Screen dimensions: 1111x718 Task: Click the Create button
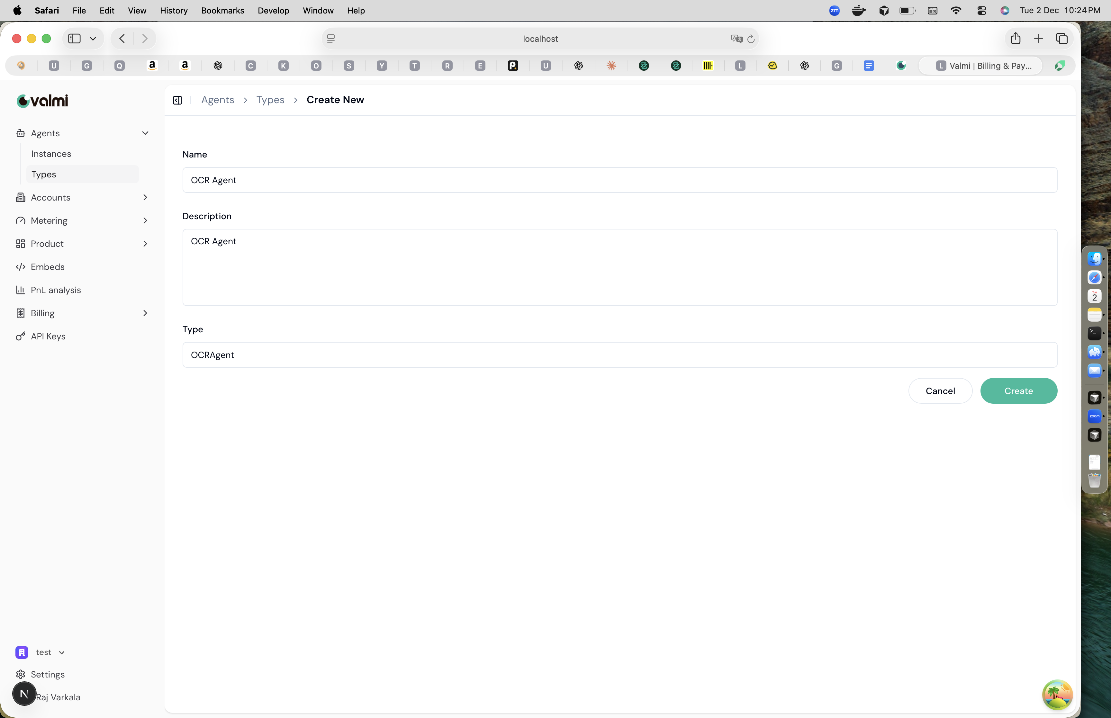click(x=1018, y=391)
